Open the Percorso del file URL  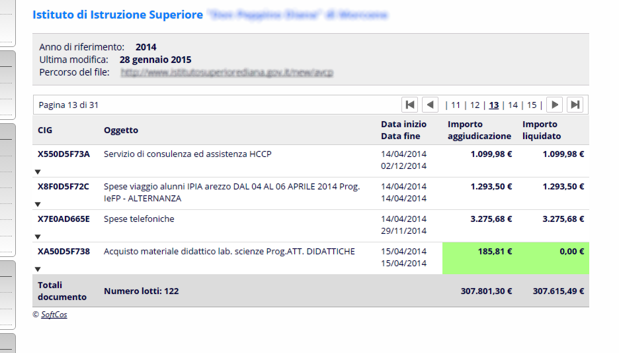227,72
